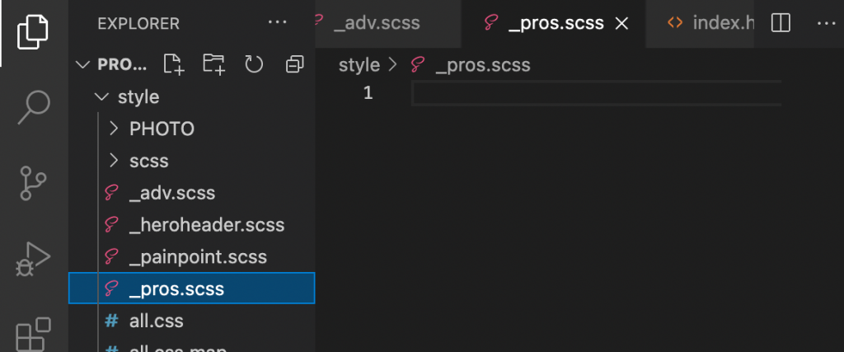This screenshot has width=844, height=352.
Task: Collapse all folders in Explorer
Action: pyautogui.click(x=293, y=64)
